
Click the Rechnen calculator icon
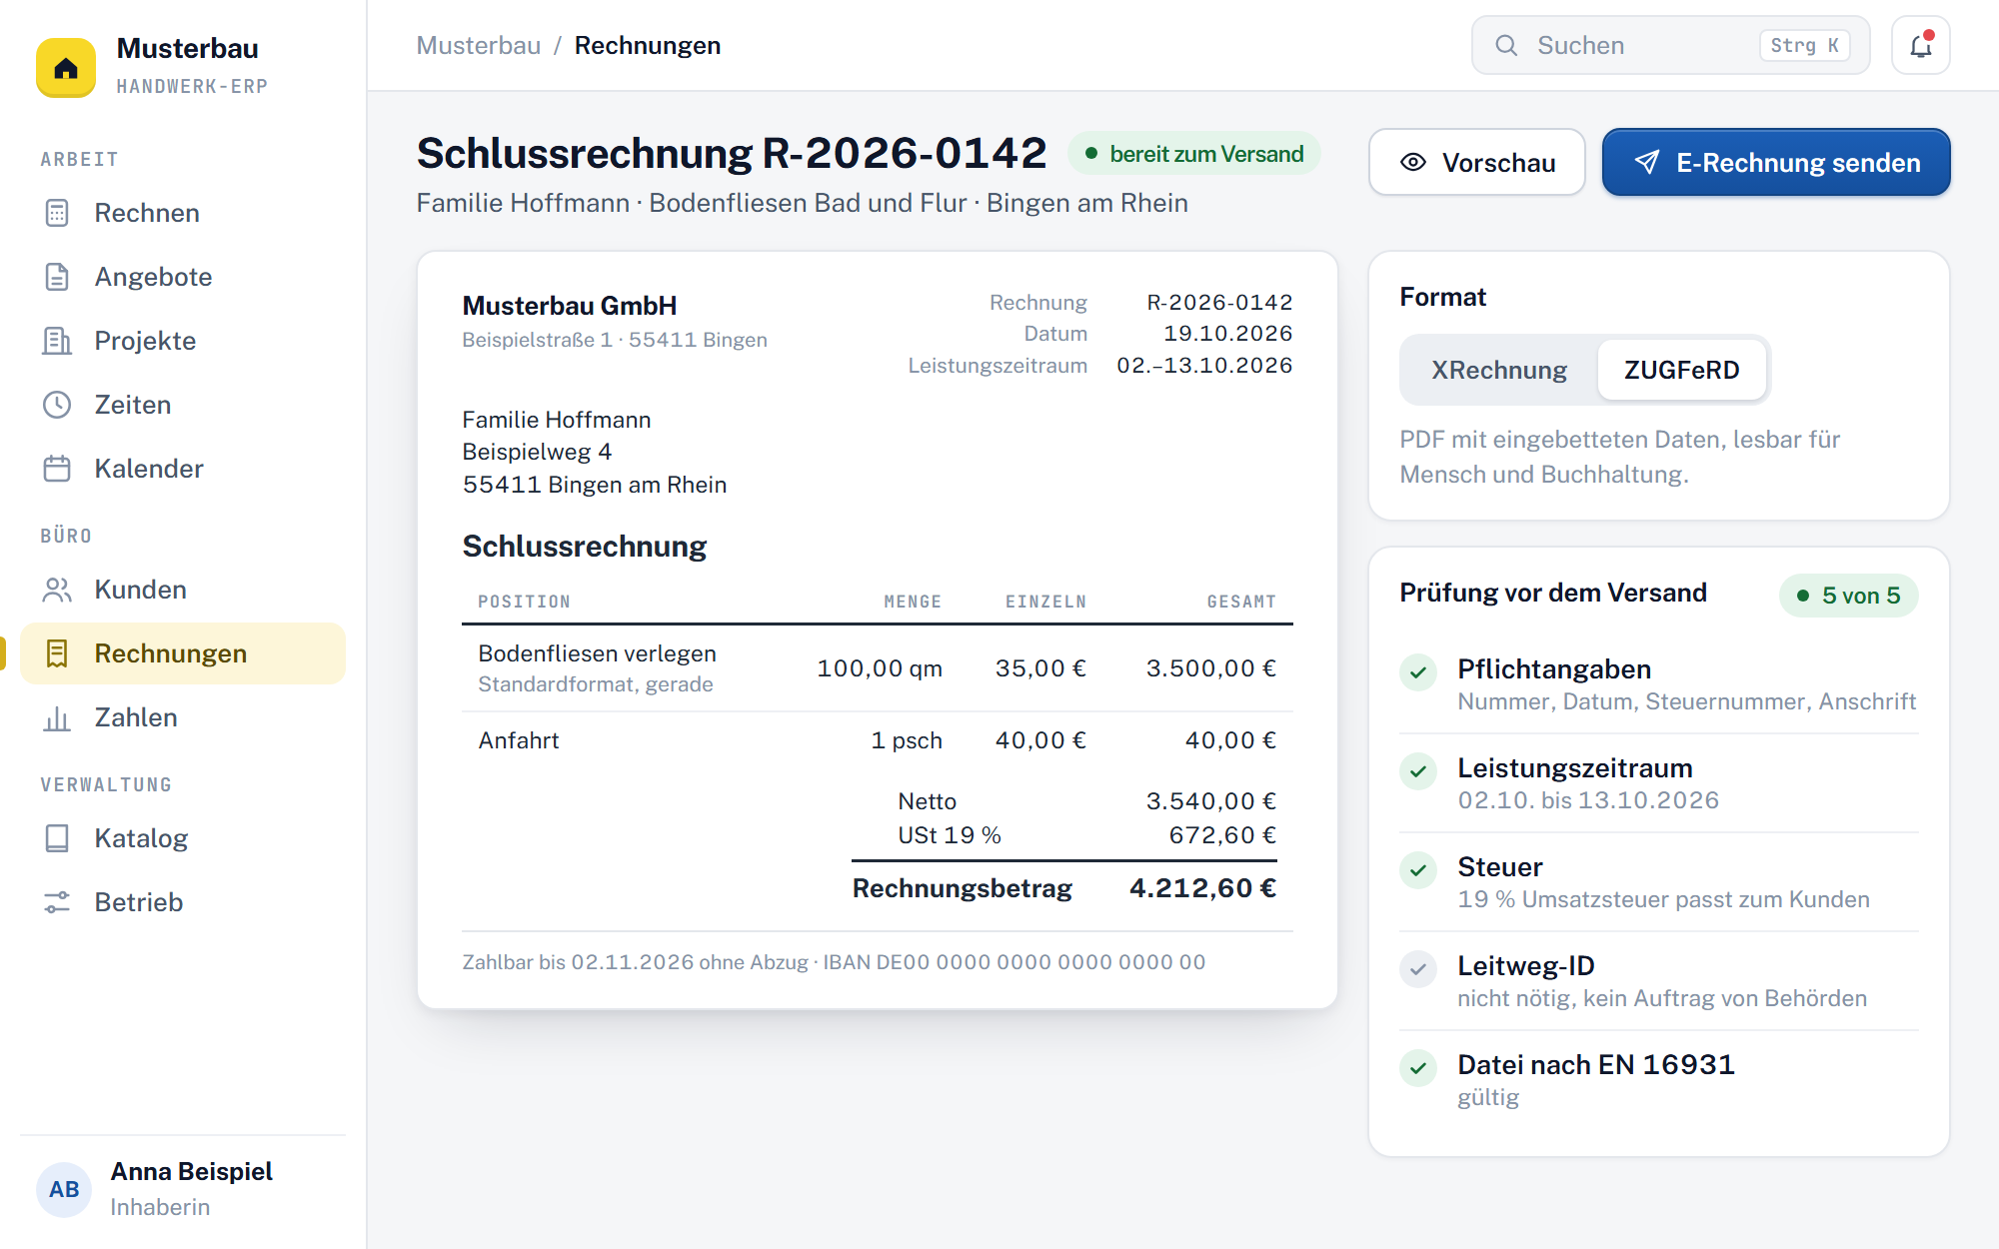[x=57, y=213]
